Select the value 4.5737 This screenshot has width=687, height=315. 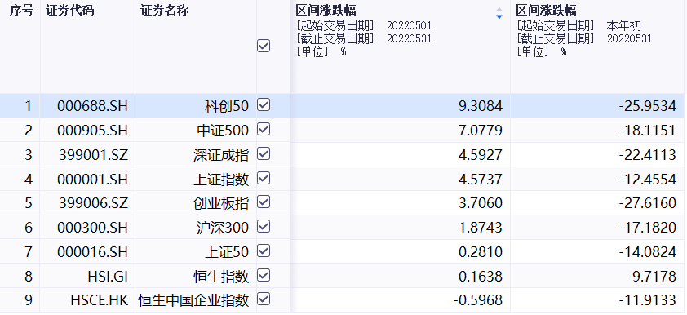481,180
